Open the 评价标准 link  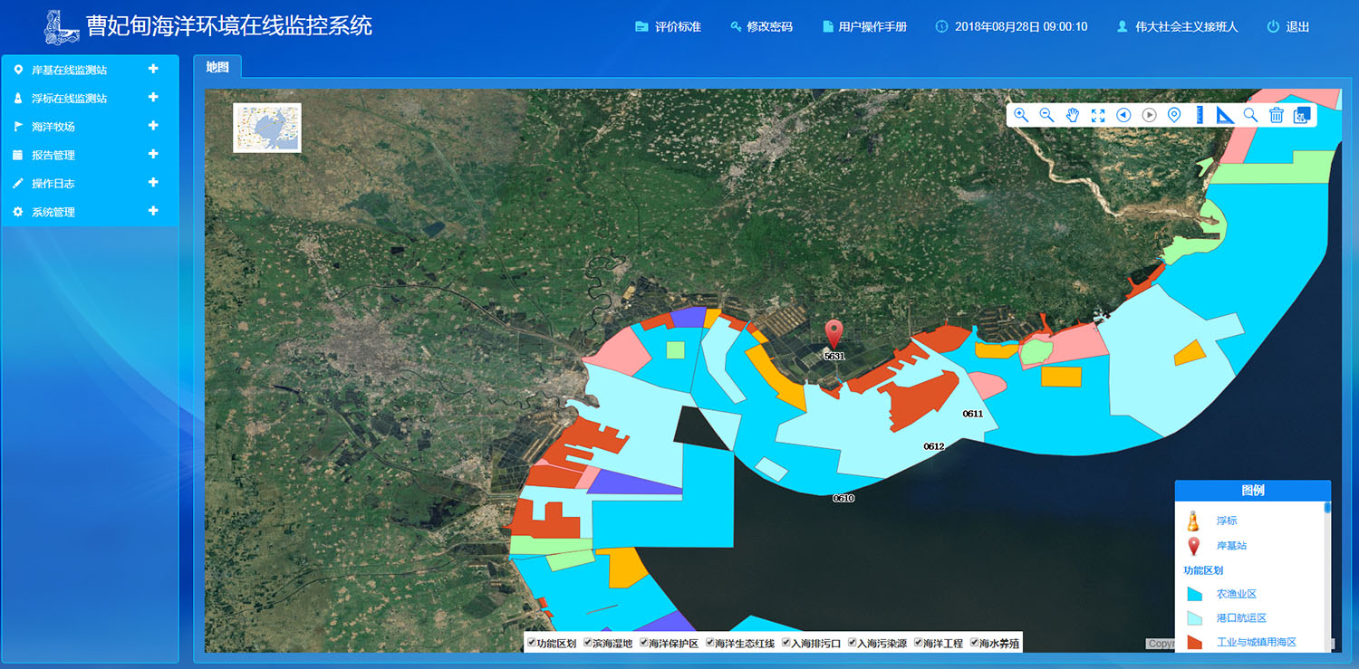point(679,27)
